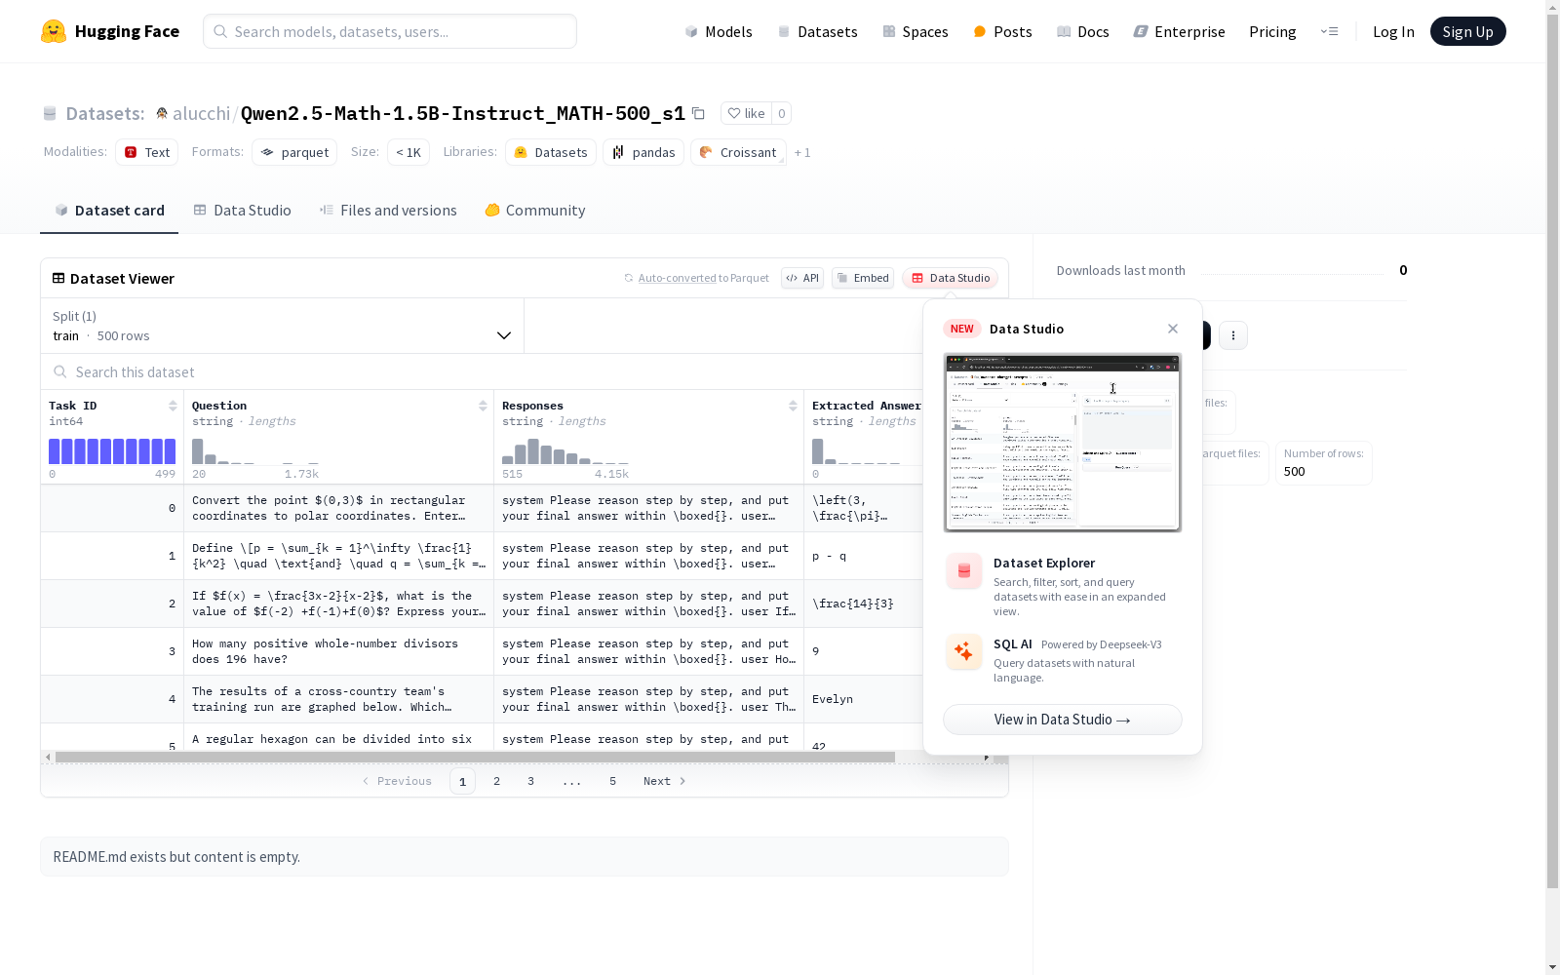
Task: Click the Sign Up button
Action: coord(1467,31)
